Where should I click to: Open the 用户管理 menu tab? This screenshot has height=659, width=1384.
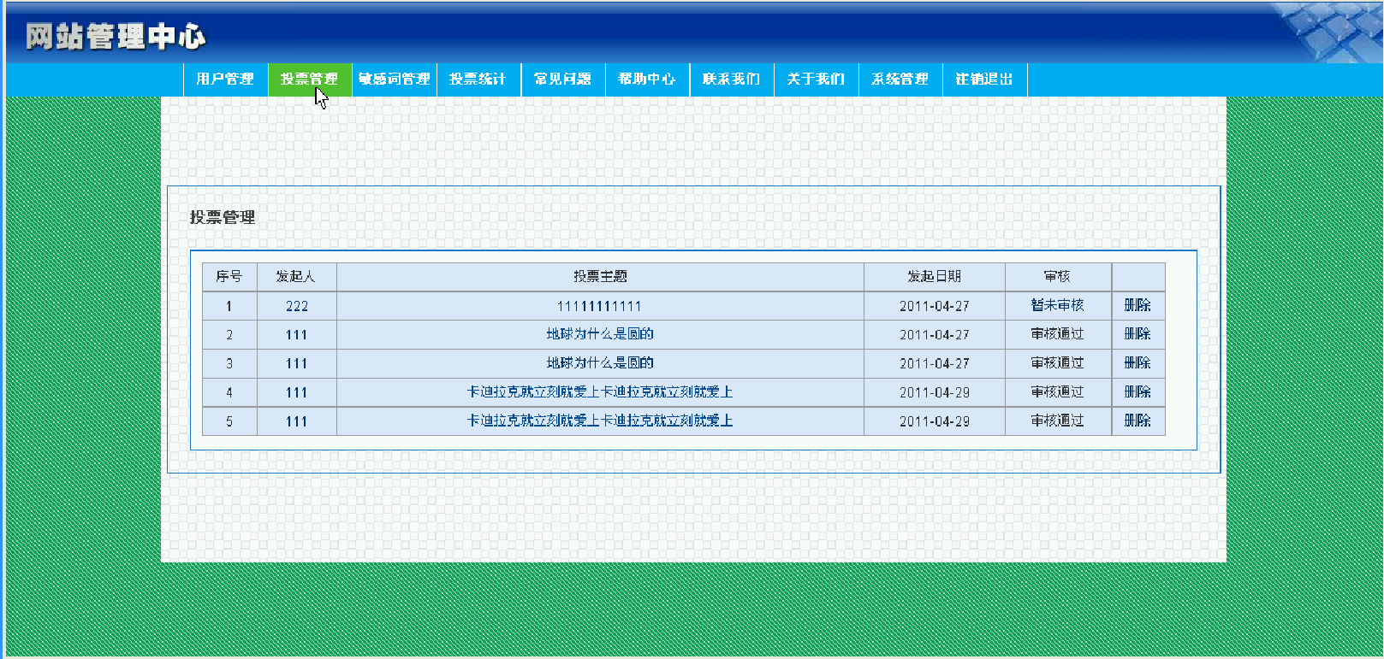225,79
